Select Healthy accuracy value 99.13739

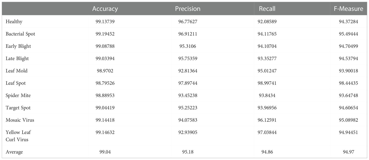pos(105,22)
